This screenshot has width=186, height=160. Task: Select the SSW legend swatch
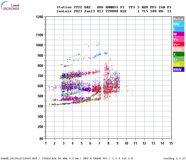(179, 49)
